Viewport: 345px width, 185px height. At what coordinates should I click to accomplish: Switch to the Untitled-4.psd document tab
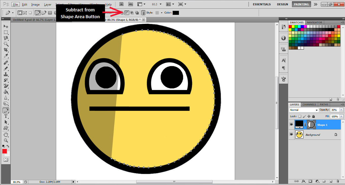pos(34,20)
